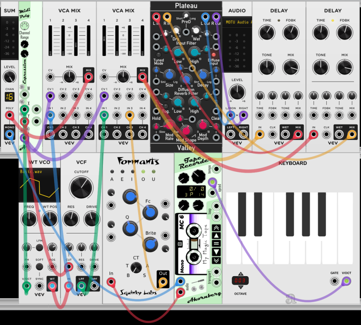361x325 pixels.
Task: Click the Midi Poly W output jack
Action: pos(24,94)
